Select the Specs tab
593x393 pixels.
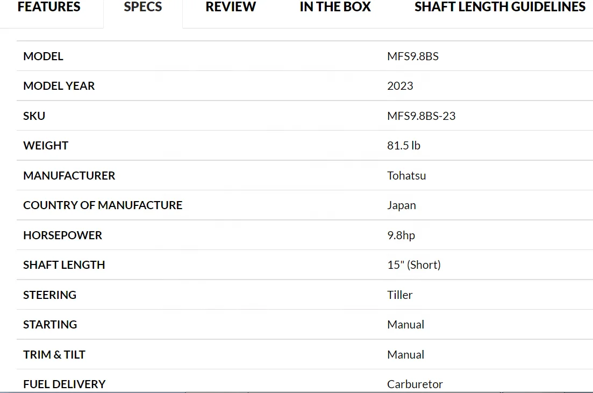143,8
